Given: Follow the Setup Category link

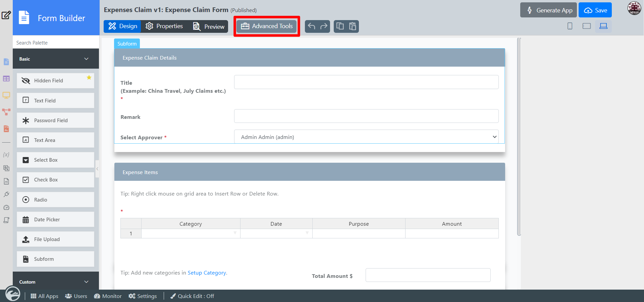Looking at the screenshot, I should (x=207, y=273).
